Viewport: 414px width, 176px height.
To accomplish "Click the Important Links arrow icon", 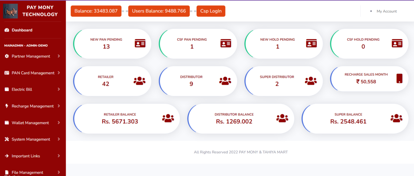I will [7, 156].
